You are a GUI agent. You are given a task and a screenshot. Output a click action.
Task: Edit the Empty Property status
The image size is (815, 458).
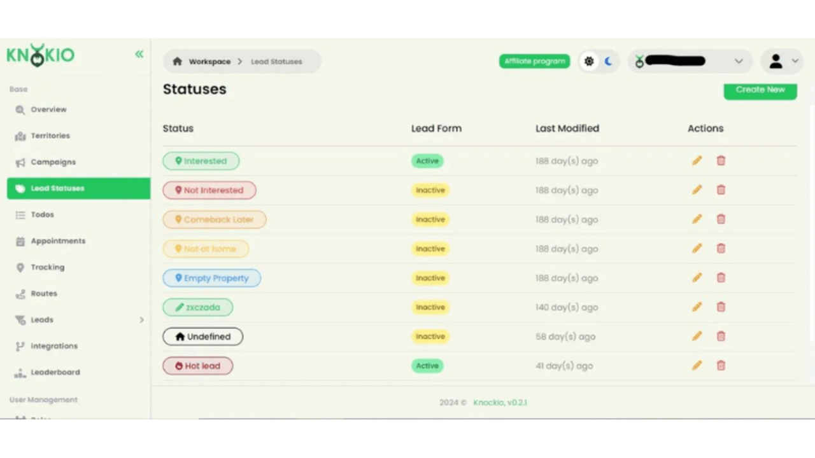coord(697,278)
